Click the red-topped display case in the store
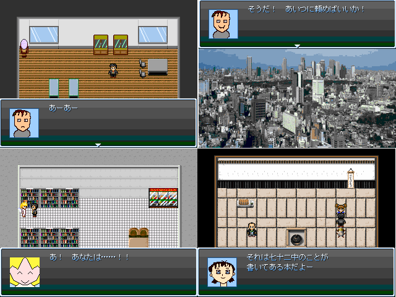Viewport: 396px width, 297px height. point(163,198)
